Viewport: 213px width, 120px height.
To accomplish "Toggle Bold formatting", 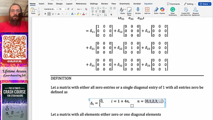I will [45, 14].
